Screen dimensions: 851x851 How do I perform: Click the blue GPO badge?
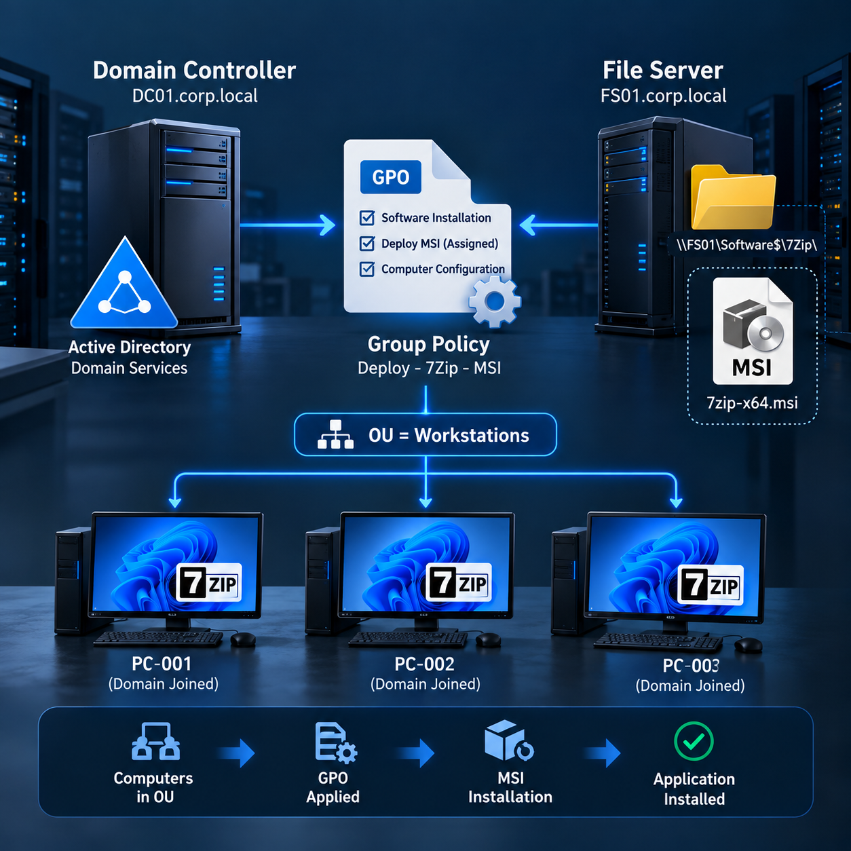coord(391,177)
